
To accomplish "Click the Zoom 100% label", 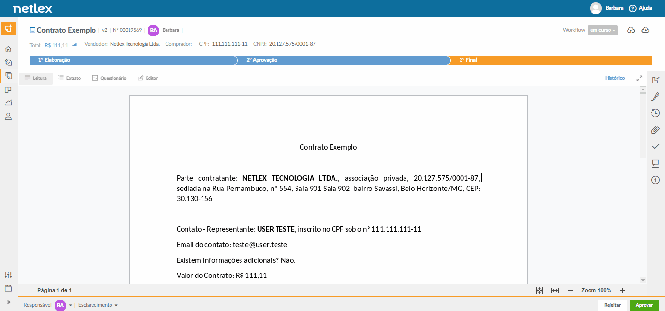I will pyautogui.click(x=596, y=290).
